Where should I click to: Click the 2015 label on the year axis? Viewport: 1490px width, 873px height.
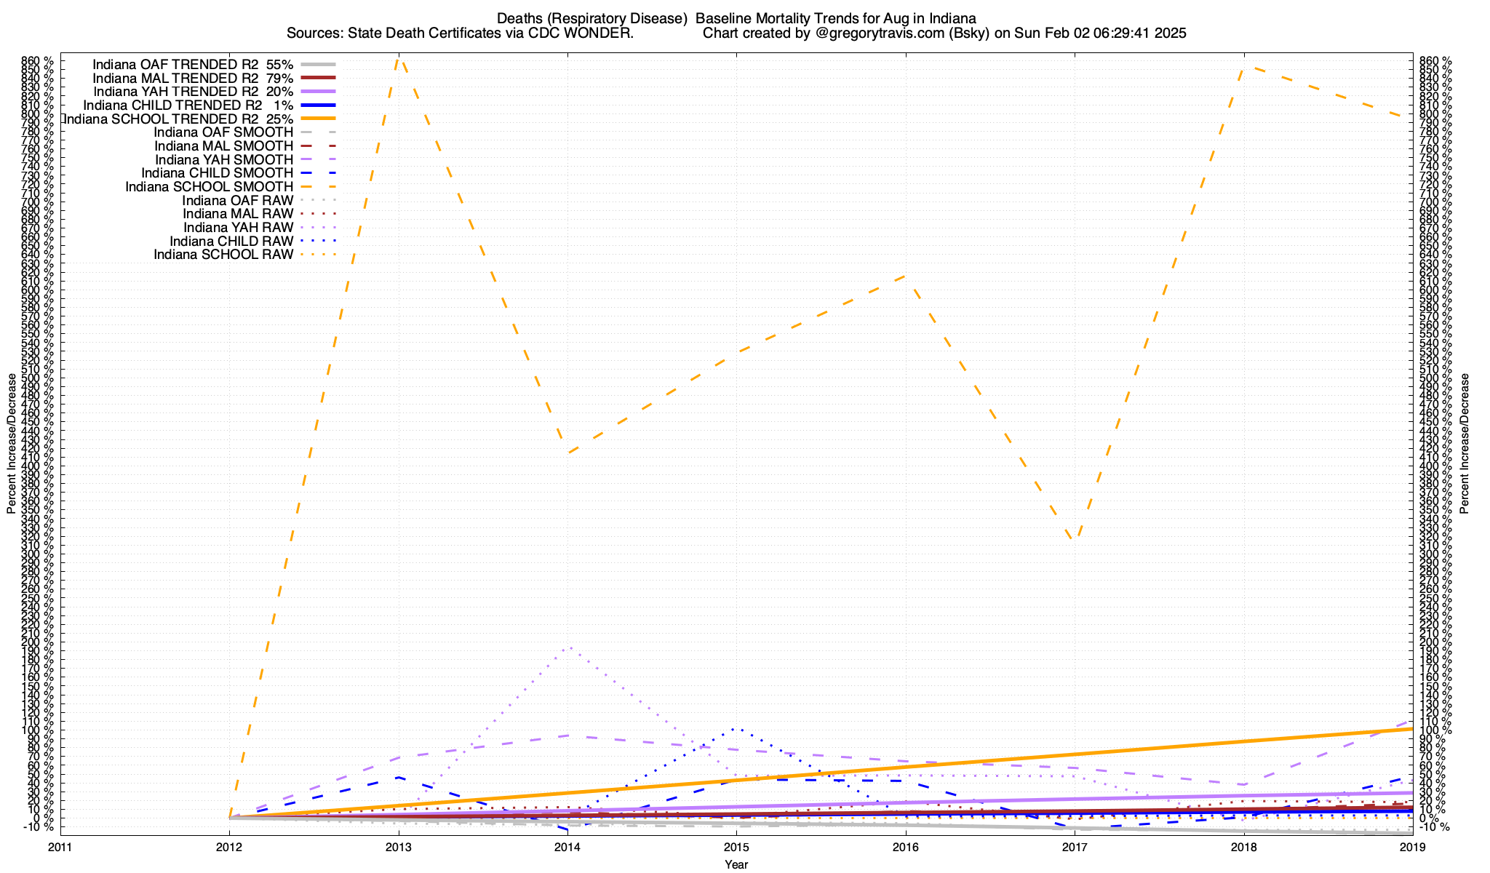(x=736, y=847)
